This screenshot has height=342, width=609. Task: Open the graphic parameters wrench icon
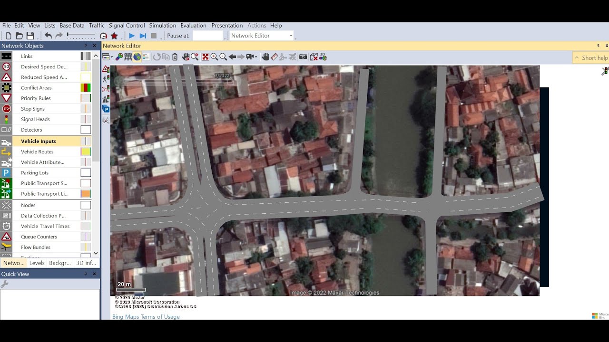[x=119, y=57]
